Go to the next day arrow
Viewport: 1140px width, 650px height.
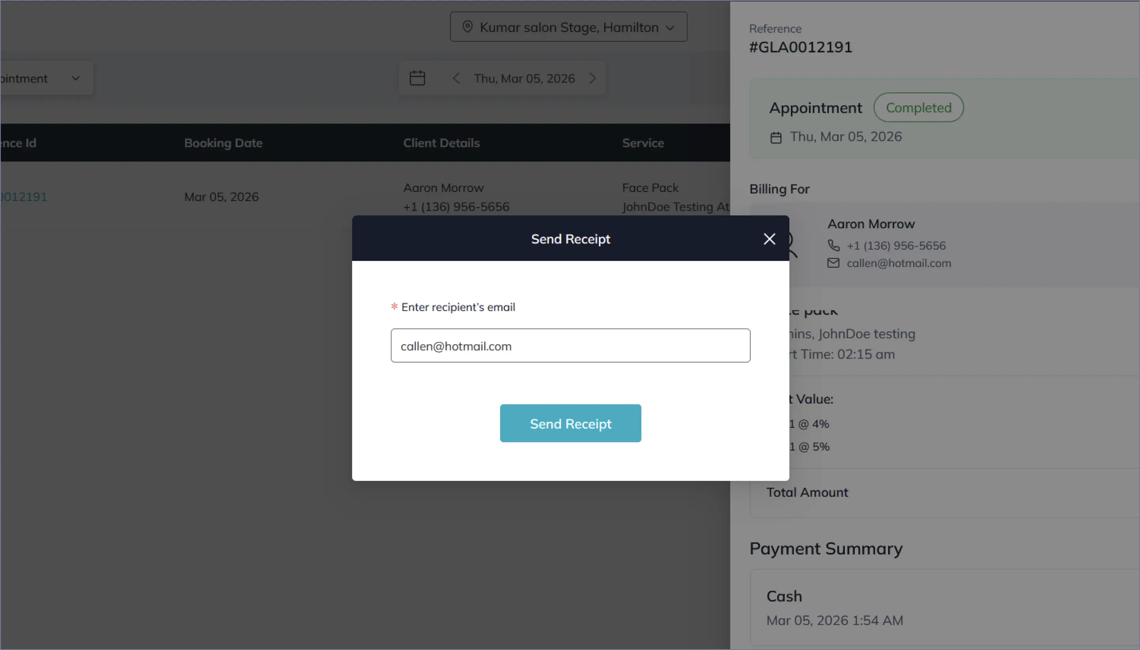[593, 79]
